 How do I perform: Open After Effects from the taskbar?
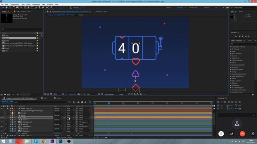(x=52, y=141)
